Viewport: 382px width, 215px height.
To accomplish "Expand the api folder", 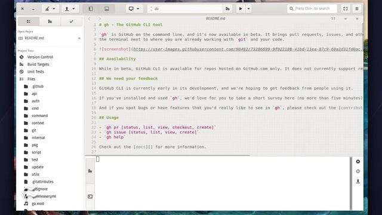I will point(34,94).
